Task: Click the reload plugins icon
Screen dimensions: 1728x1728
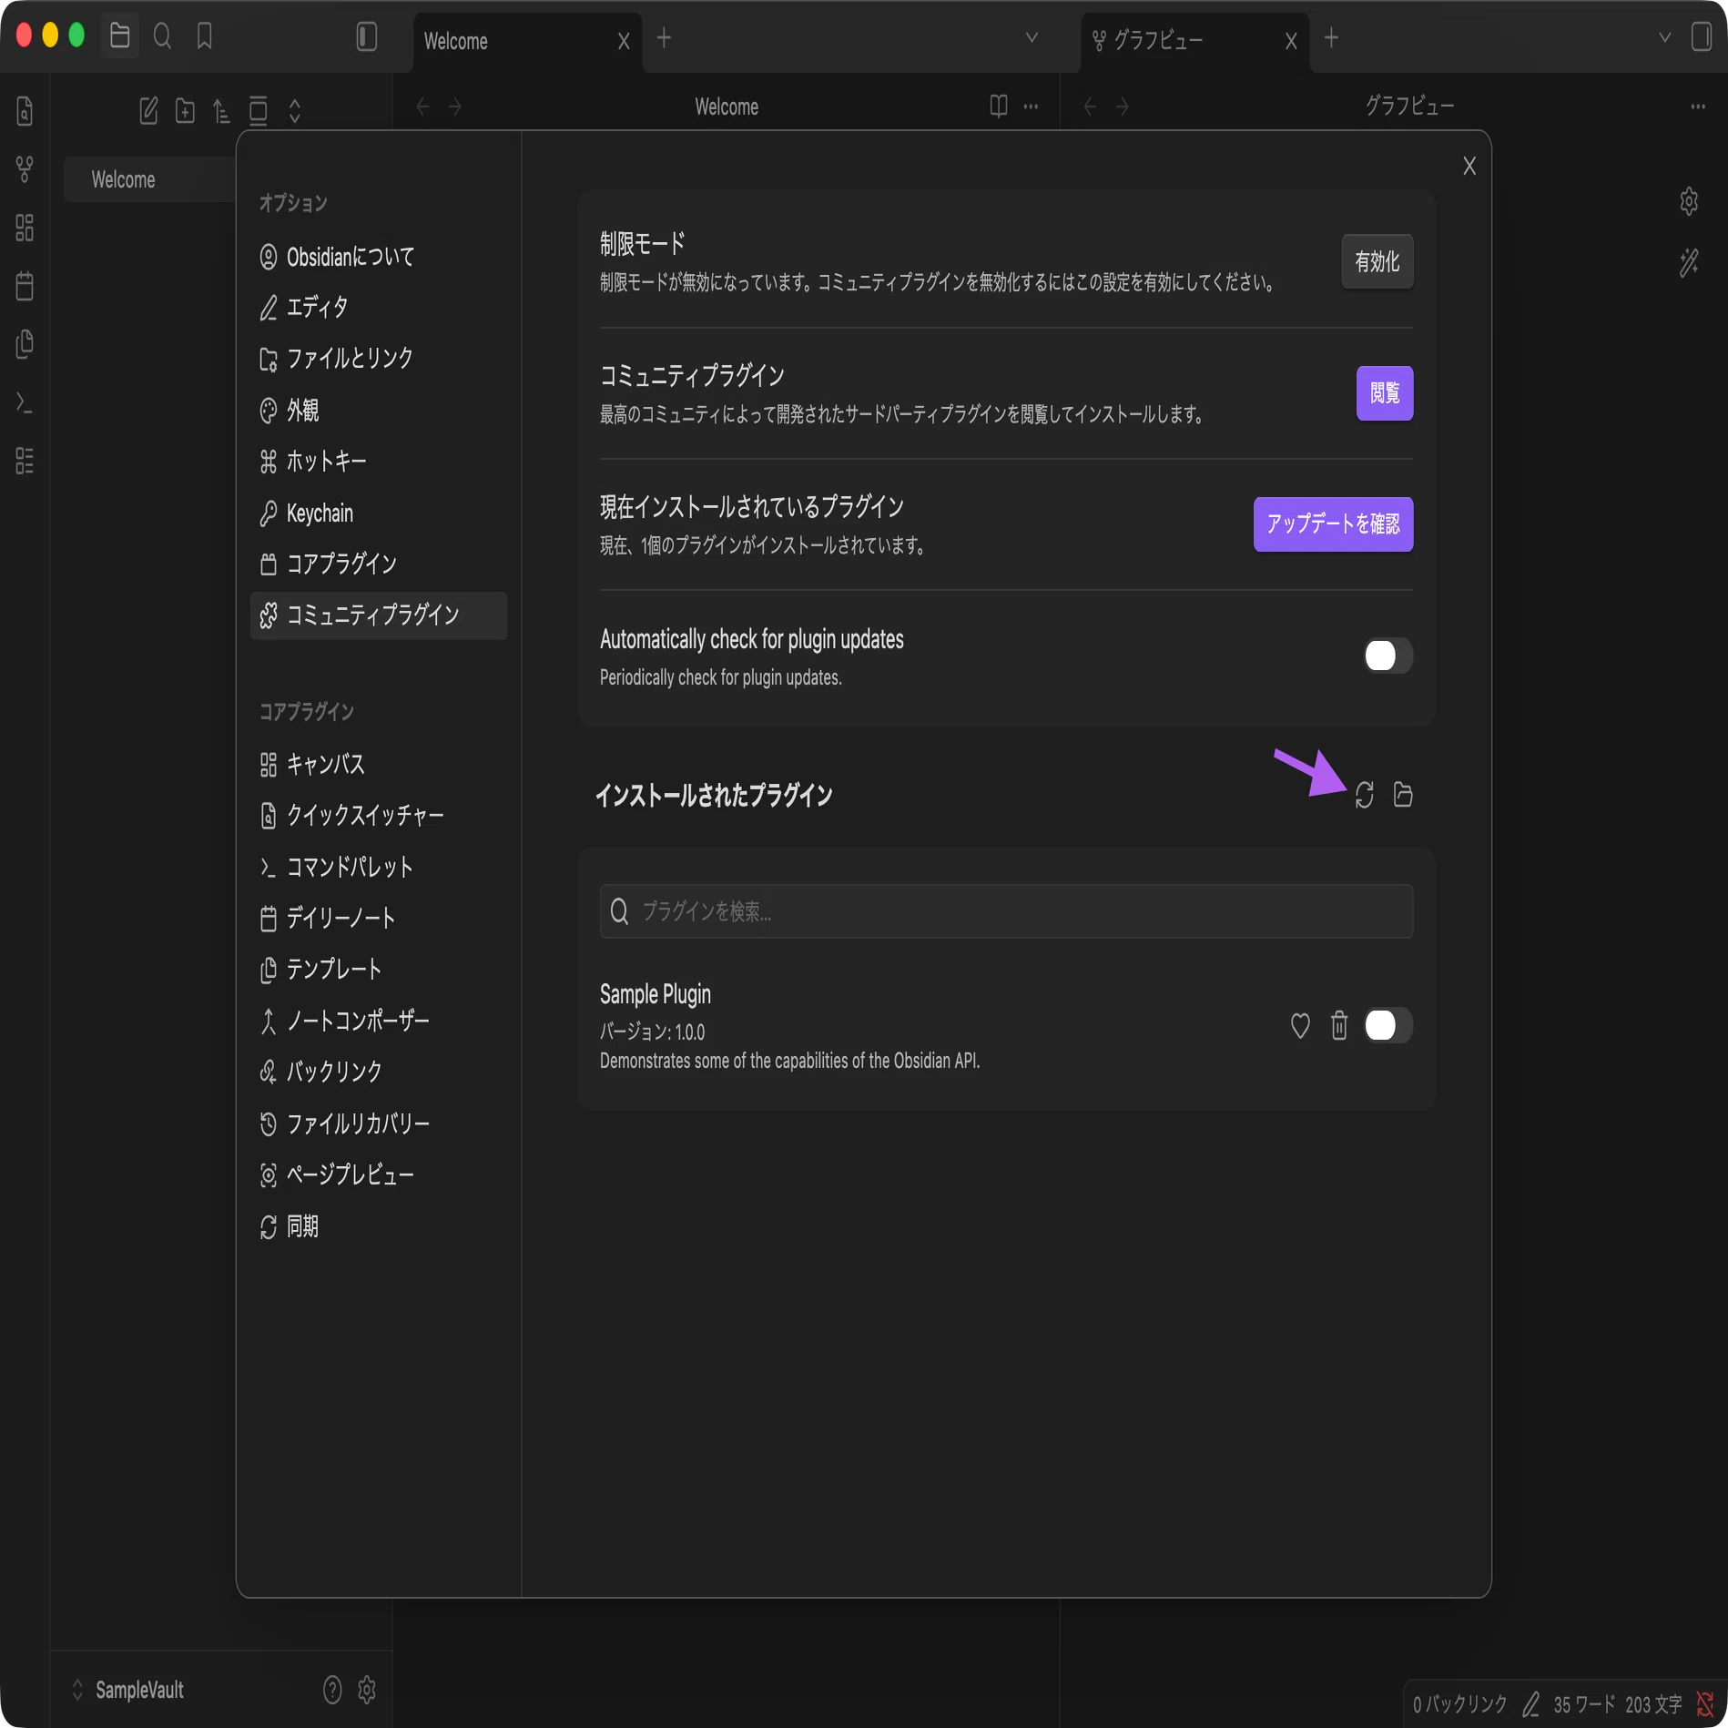Action: tap(1364, 795)
